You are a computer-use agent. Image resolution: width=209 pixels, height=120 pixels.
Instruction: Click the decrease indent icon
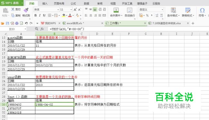click(100, 9)
